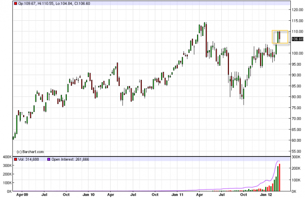This screenshot has width=305, height=198.
Task: Click the Jan 11 date axis label
Action: click(x=177, y=195)
